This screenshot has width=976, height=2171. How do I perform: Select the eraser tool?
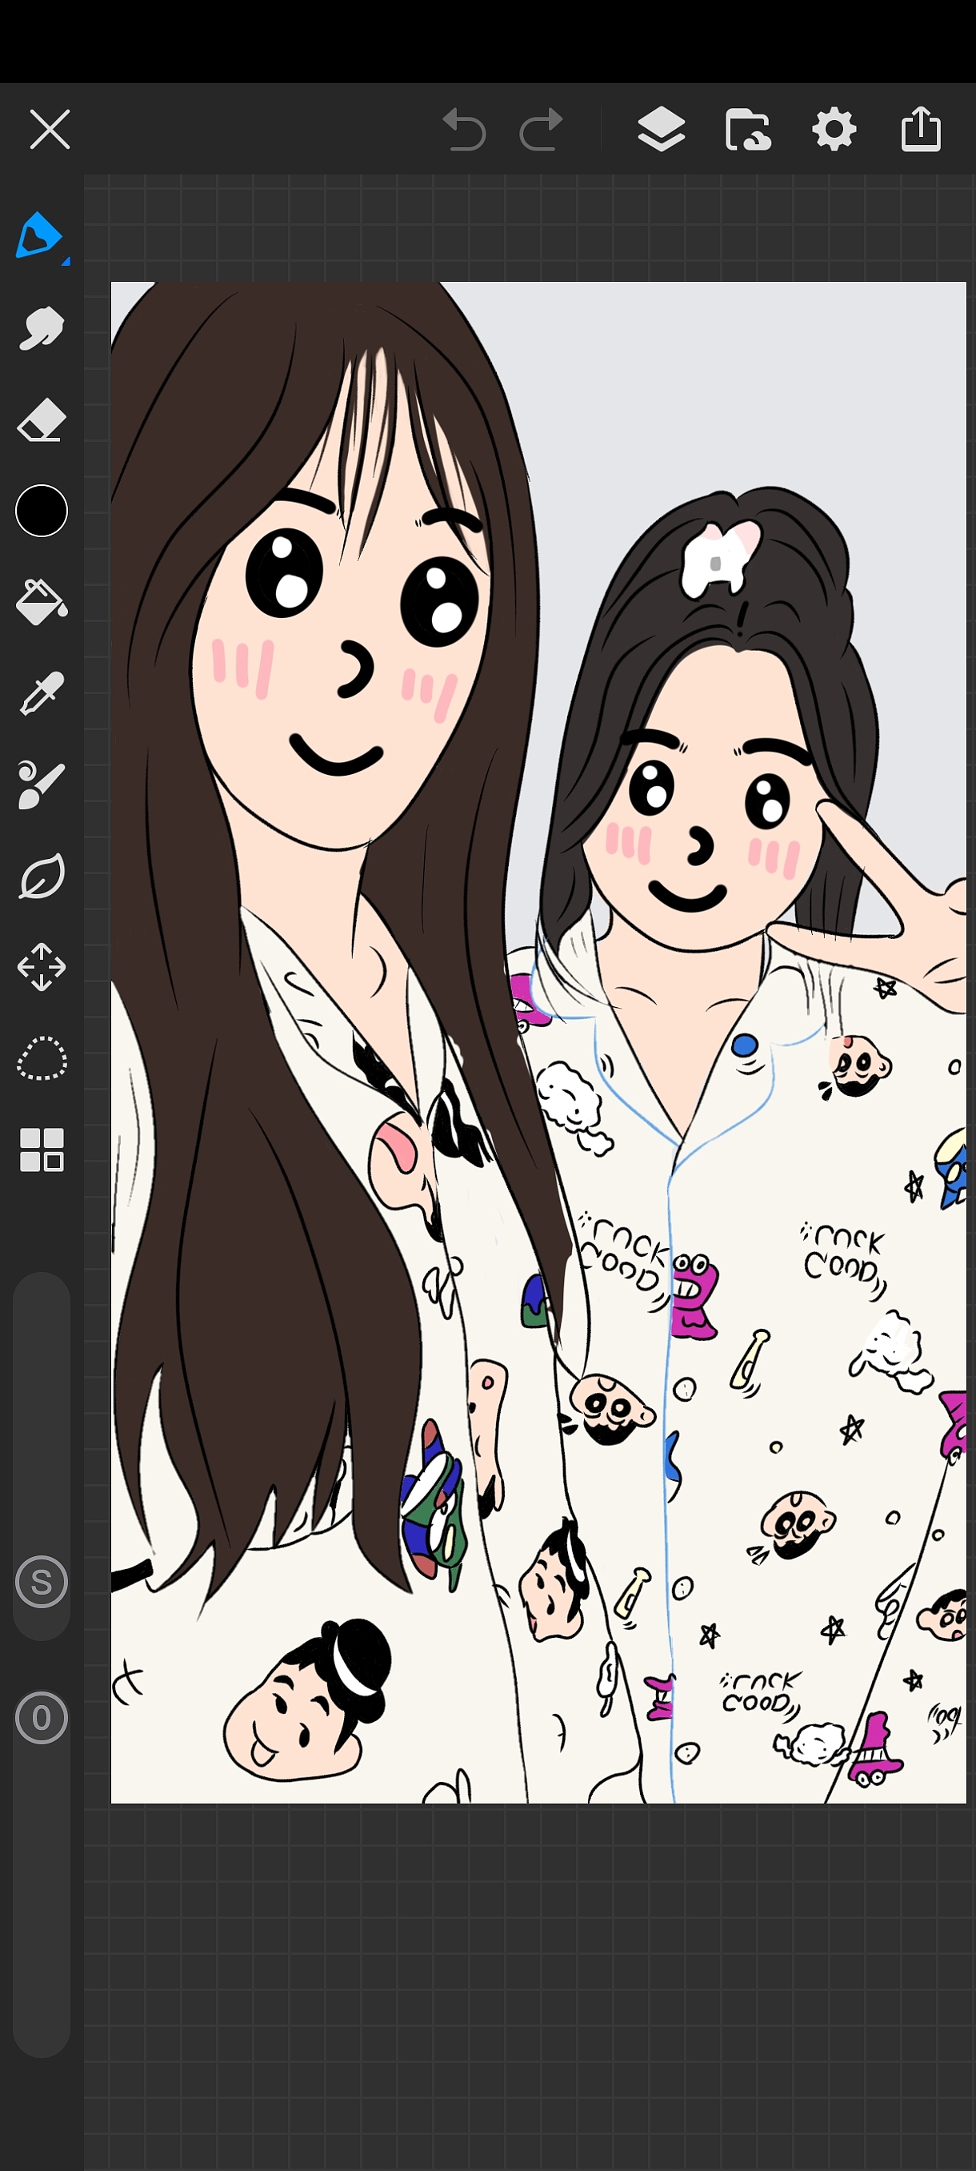pos(42,419)
